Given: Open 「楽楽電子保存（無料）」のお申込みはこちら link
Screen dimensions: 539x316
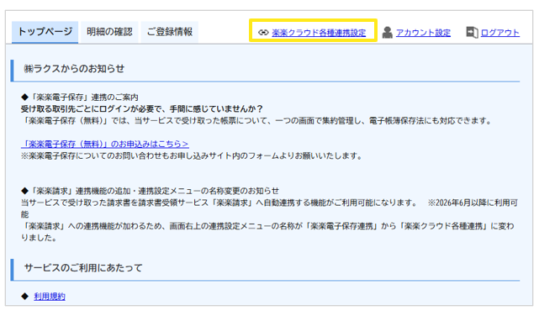Looking at the screenshot, I should pos(105,144).
